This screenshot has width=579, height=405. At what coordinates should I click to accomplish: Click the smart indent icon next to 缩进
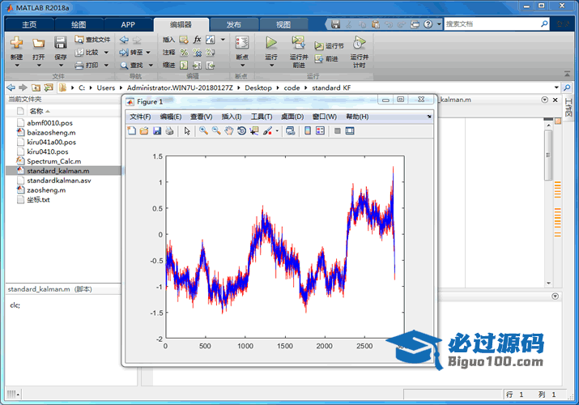pos(184,66)
